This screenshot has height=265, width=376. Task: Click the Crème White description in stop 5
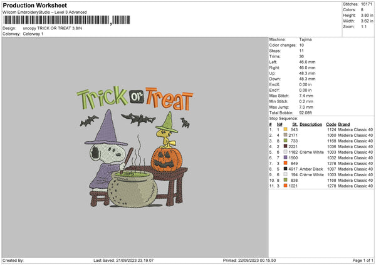(312, 152)
